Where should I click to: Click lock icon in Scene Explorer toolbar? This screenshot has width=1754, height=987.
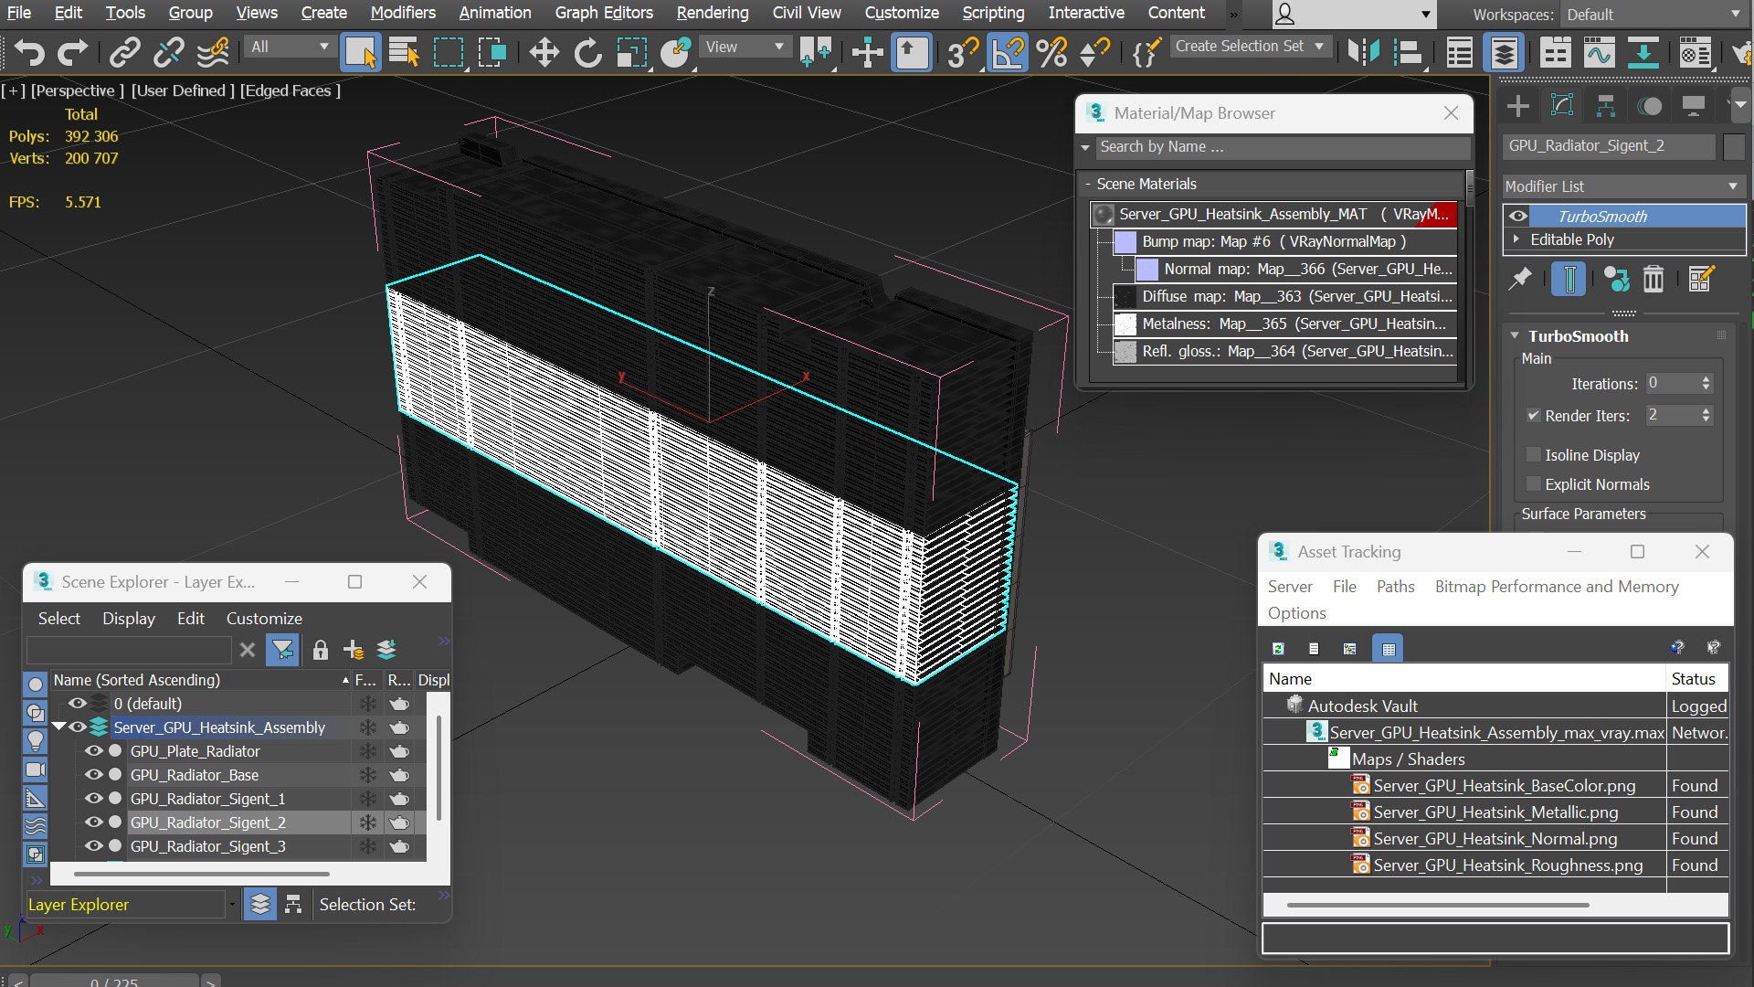point(320,650)
